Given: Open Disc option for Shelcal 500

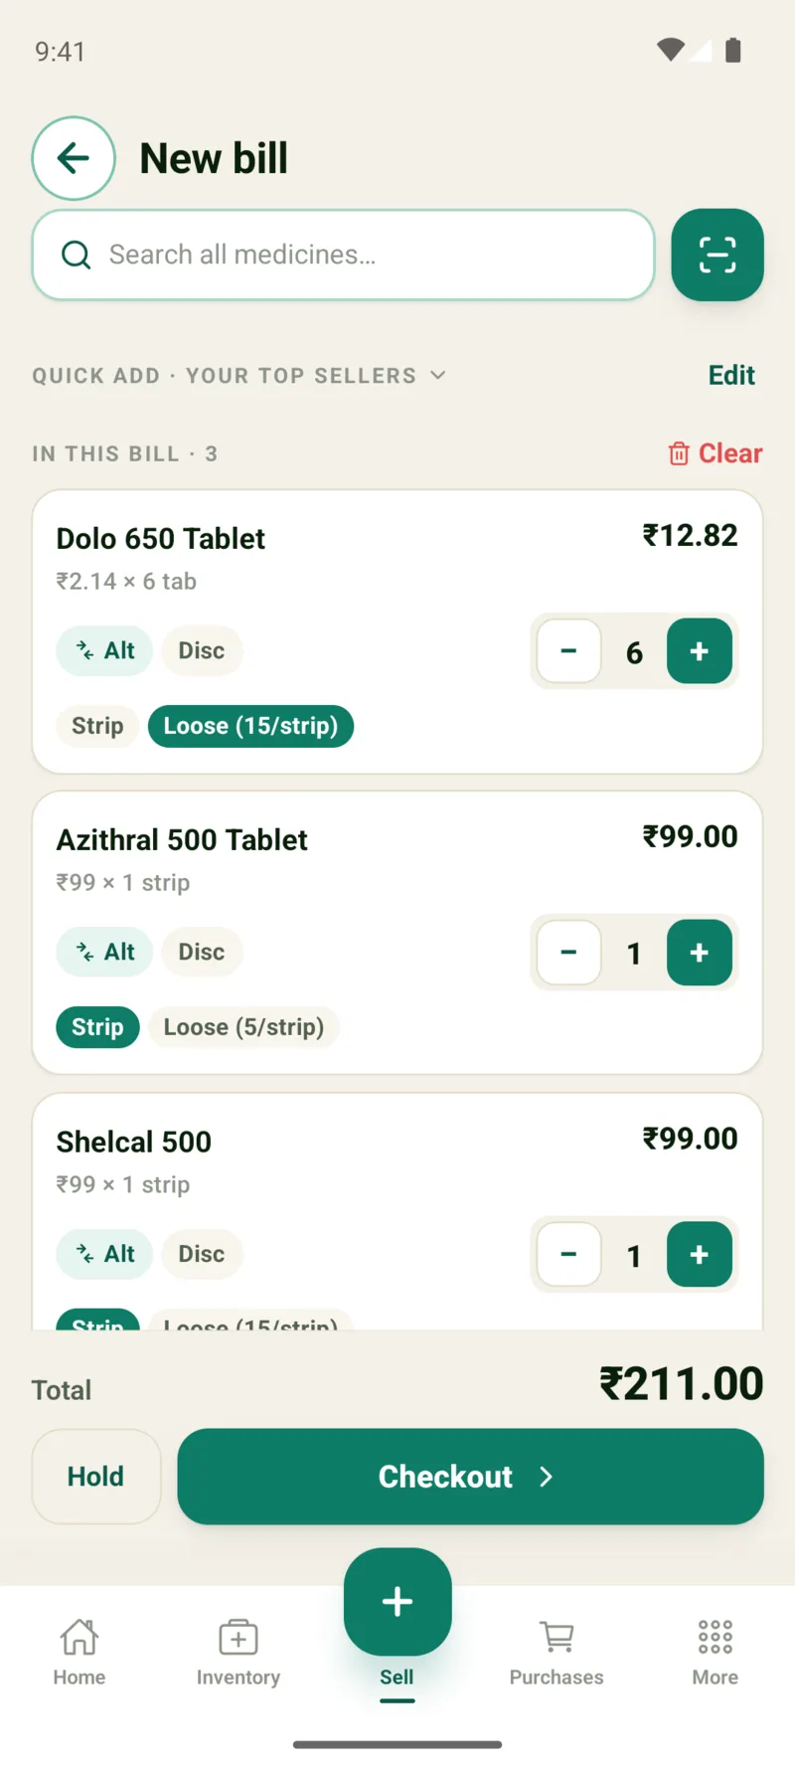Looking at the screenshot, I should coord(202,1254).
